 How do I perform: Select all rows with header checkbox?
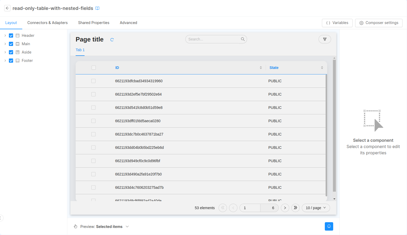coord(94,68)
